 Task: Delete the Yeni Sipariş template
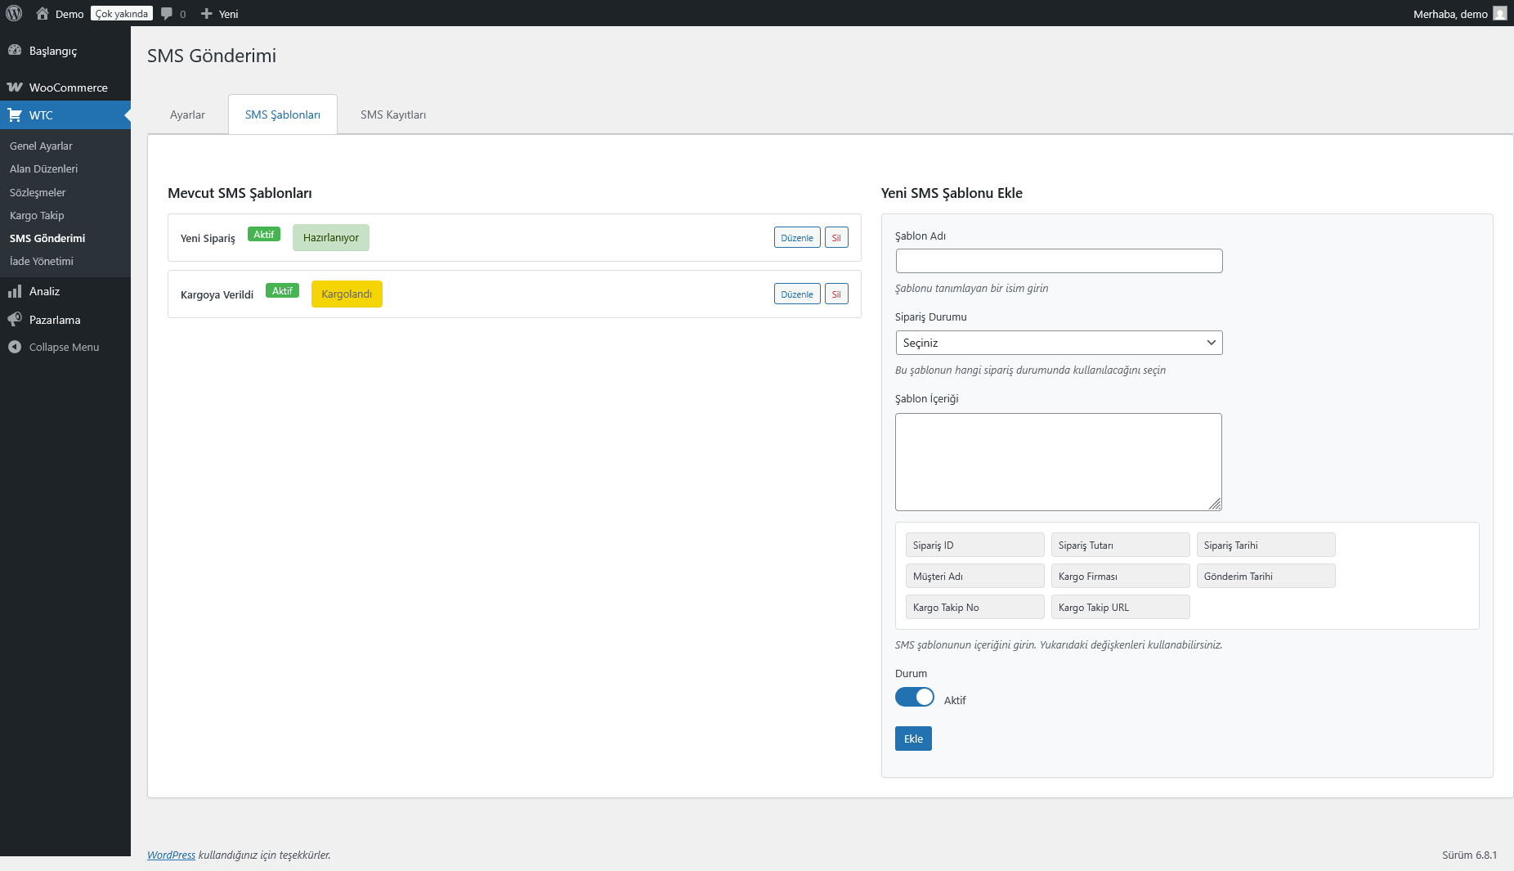tap(836, 237)
